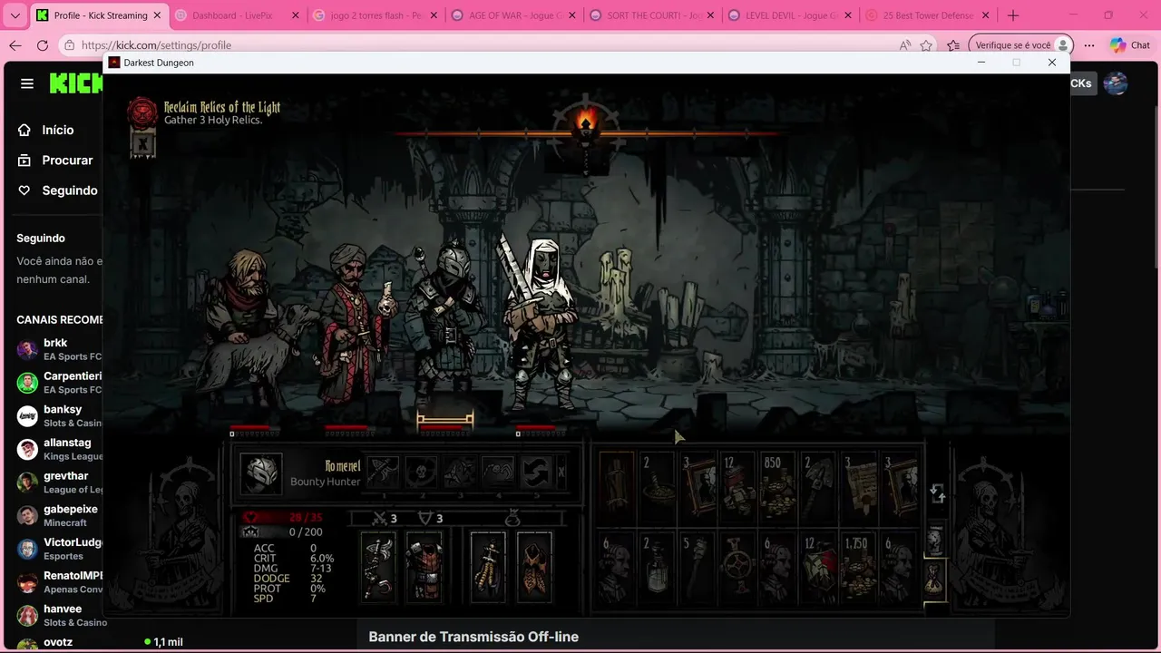Viewport: 1161px width, 653px height.
Task: Open gabepeixe Minecraft channel
Action: click(58, 515)
